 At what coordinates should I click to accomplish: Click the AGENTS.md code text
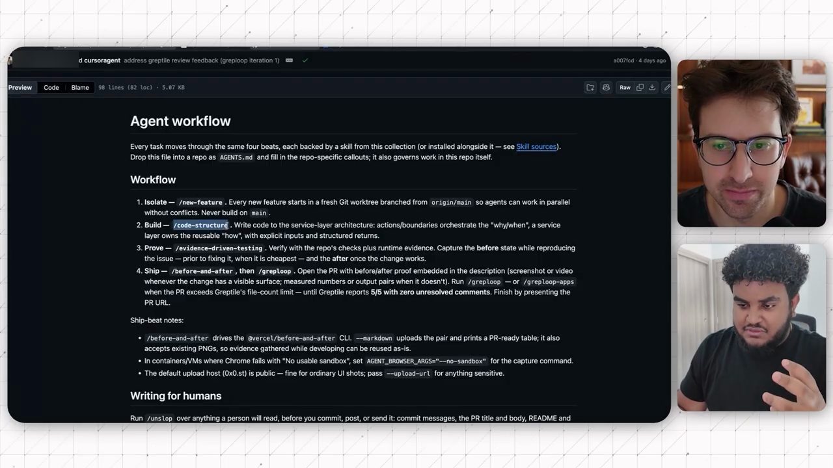[236, 157]
